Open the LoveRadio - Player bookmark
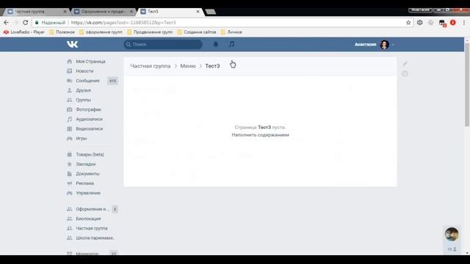 click(x=24, y=32)
